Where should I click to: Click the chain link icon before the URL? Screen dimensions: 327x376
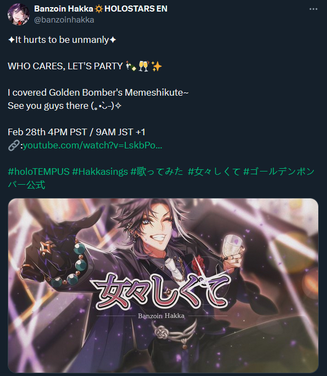click(x=14, y=146)
